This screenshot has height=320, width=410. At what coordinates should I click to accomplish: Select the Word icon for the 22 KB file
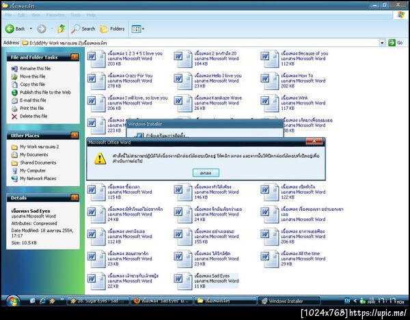click(x=96, y=281)
